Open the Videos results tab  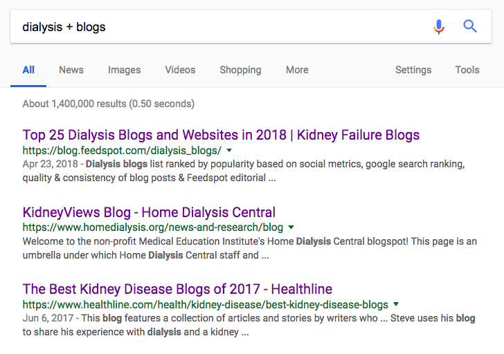pyautogui.click(x=180, y=70)
